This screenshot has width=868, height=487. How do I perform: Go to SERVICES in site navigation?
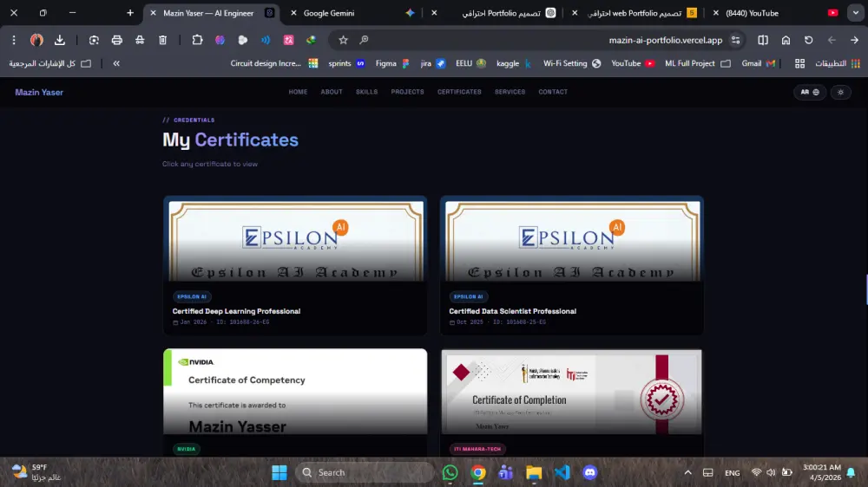point(510,92)
